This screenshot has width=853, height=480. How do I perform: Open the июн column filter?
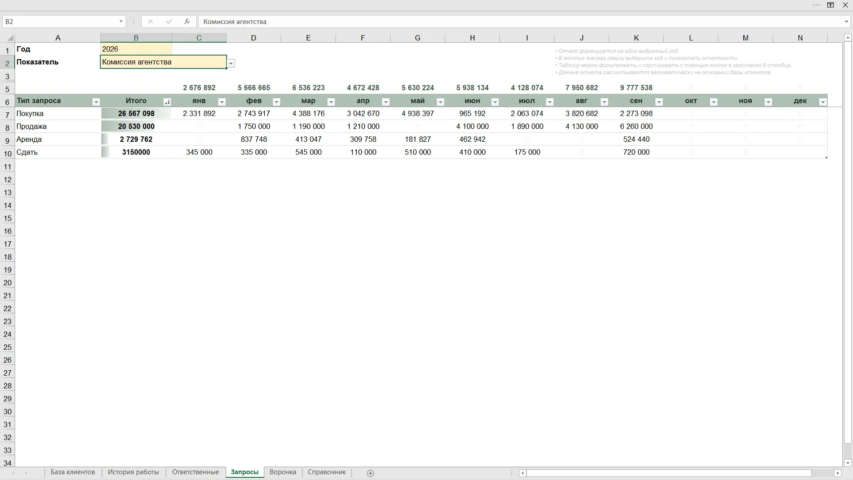[x=495, y=102]
